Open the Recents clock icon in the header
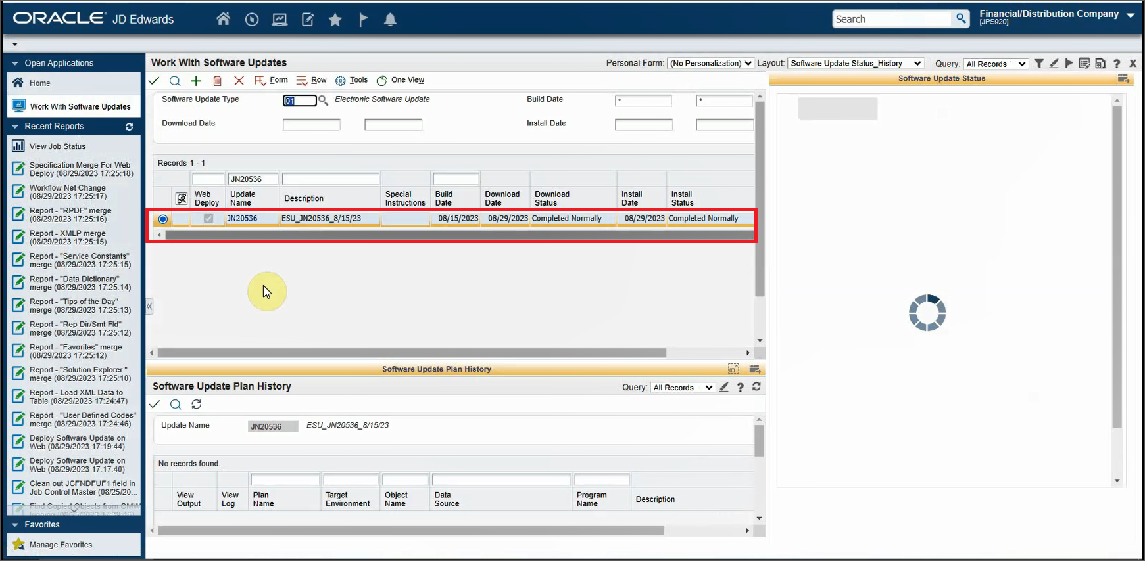This screenshot has height=561, width=1145. pos(252,20)
